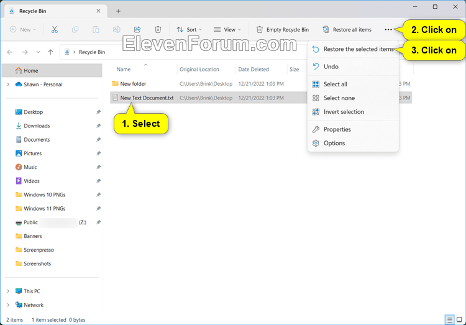
Task: Click the Share icon in toolbar
Action: 137,29
